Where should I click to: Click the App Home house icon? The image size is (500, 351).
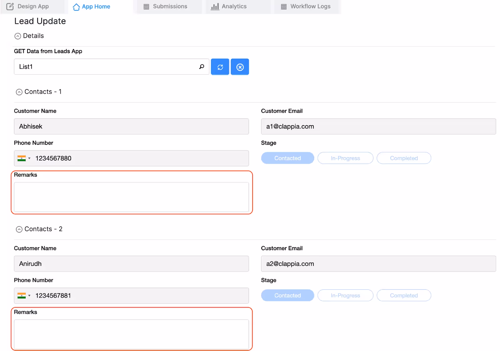pos(76,7)
